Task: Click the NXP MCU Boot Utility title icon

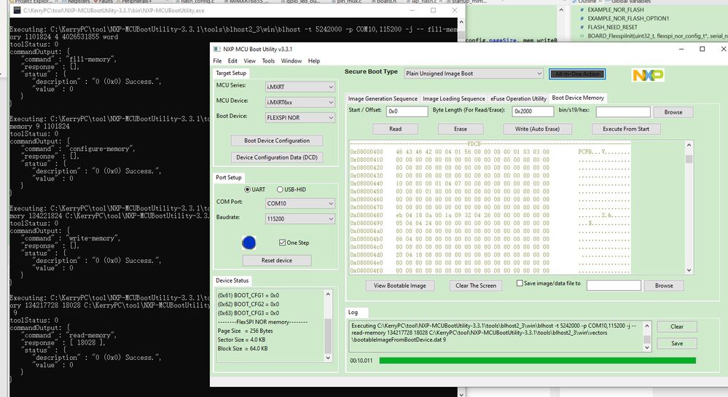Action: click(x=217, y=49)
